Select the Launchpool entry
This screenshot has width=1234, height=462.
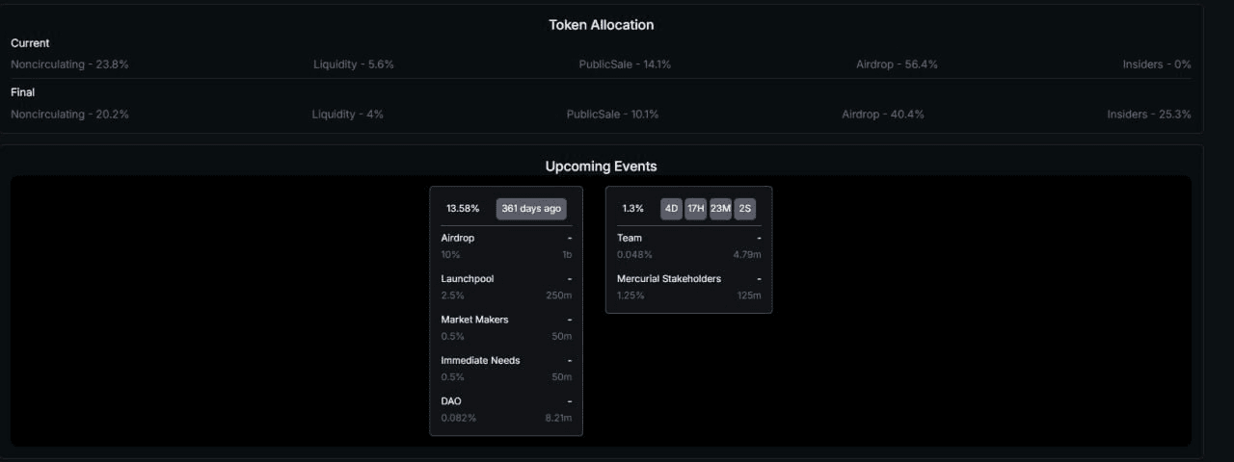[506, 287]
